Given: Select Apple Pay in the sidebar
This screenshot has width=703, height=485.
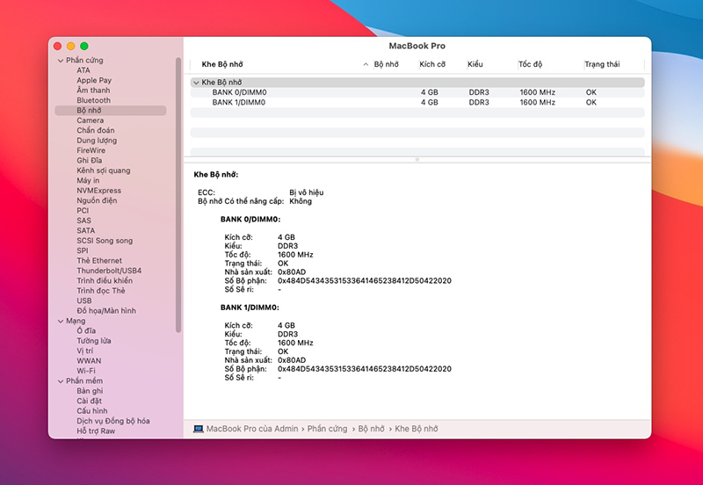Looking at the screenshot, I should [94, 80].
